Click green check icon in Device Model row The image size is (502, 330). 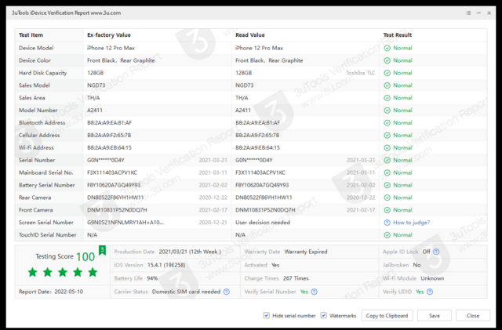point(387,48)
